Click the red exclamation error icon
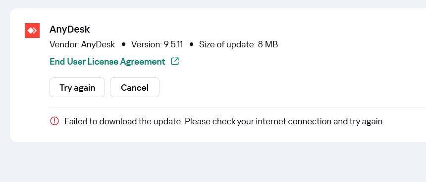This screenshot has height=182, width=426. [x=54, y=121]
